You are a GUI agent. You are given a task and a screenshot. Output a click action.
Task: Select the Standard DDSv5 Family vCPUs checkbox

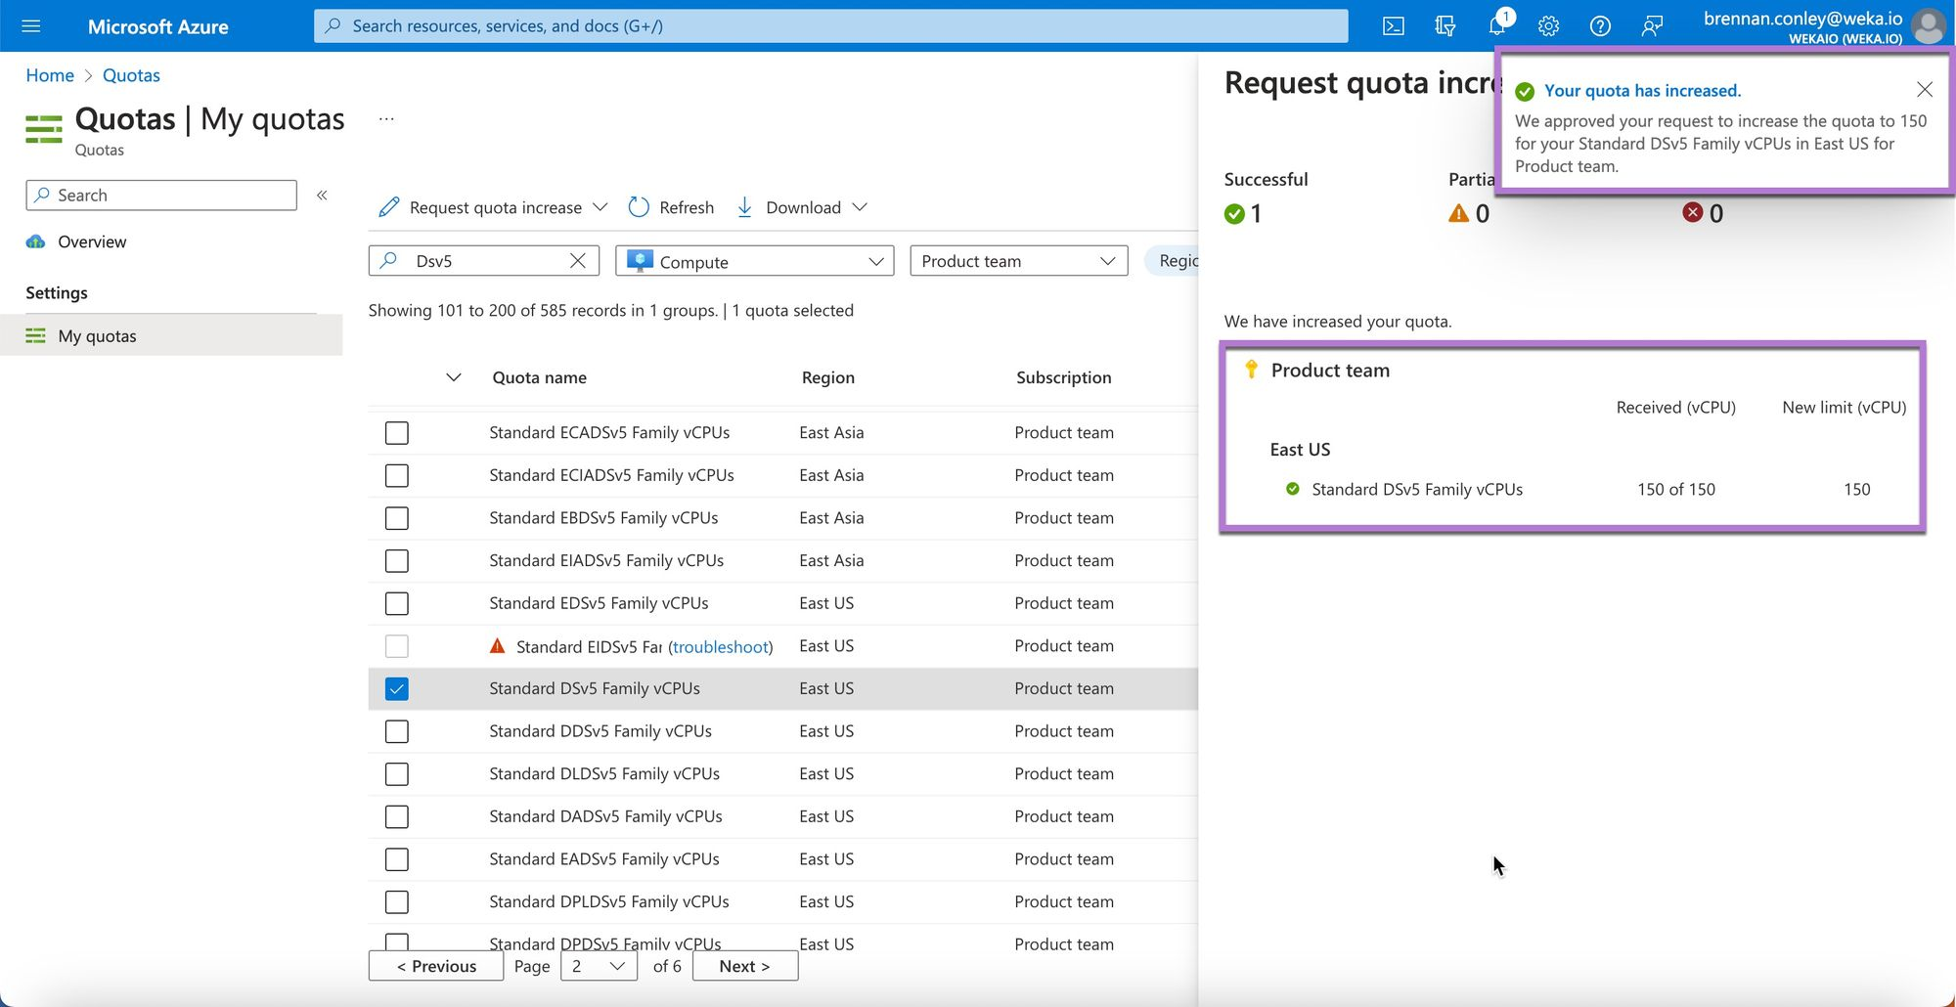[396, 731]
